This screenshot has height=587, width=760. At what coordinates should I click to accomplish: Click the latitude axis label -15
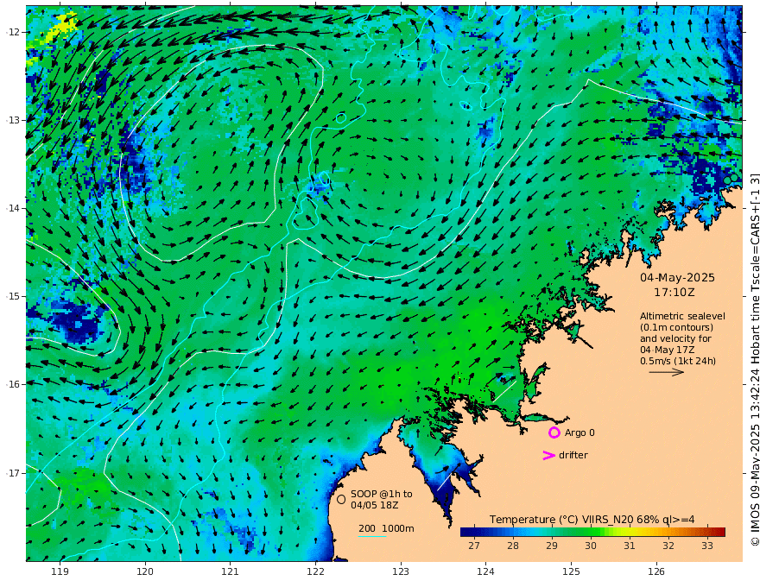click(x=13, y=296)
